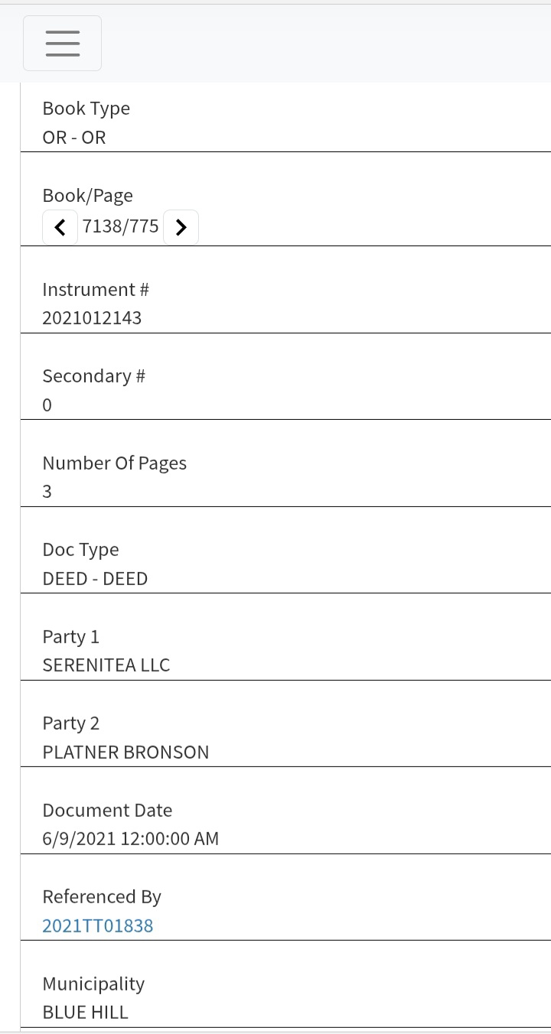
Task: Click the Document Date field label
Action: 107,811
